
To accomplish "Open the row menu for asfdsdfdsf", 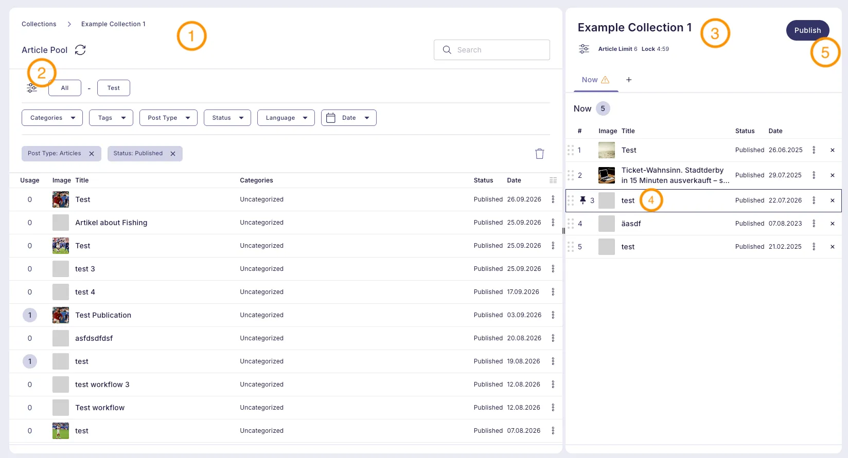I will click(553, 338).
